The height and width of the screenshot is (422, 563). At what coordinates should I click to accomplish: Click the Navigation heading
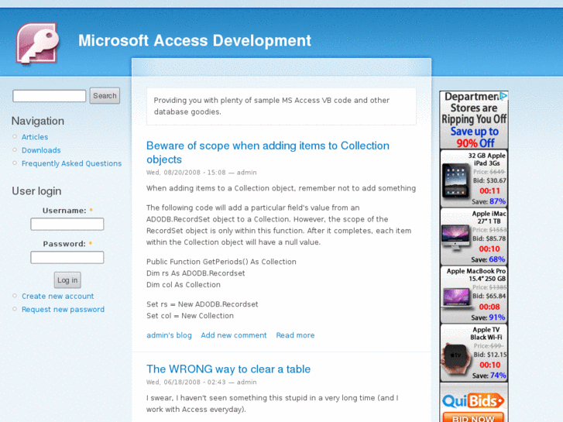point(38,121)
